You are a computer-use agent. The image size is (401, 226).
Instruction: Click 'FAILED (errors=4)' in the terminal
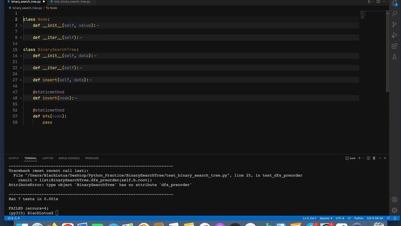(x=28, y=208)
